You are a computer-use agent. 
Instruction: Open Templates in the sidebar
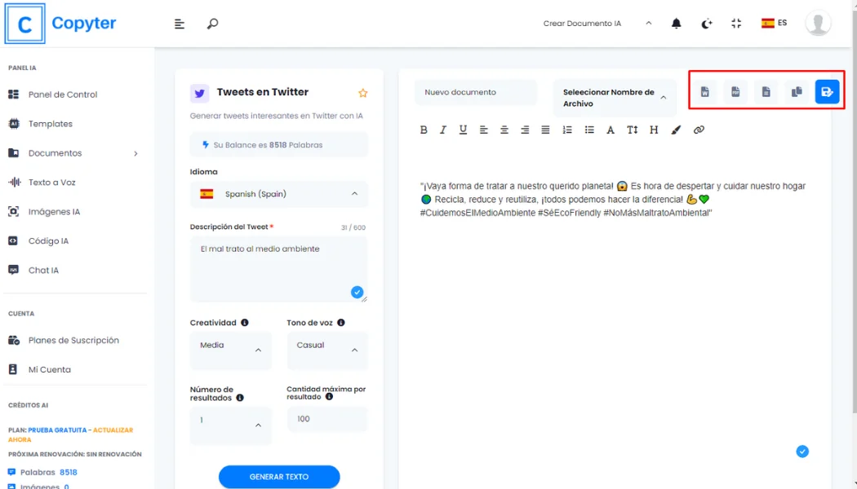(x=51, y=124)
